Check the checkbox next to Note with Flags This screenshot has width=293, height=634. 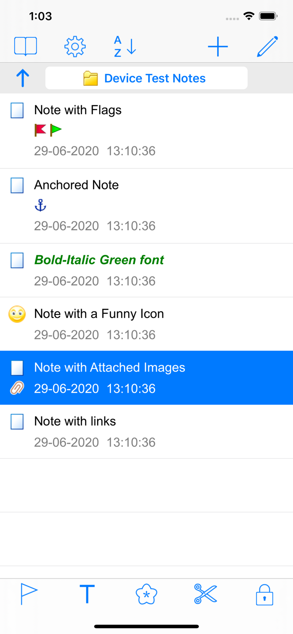16,110
